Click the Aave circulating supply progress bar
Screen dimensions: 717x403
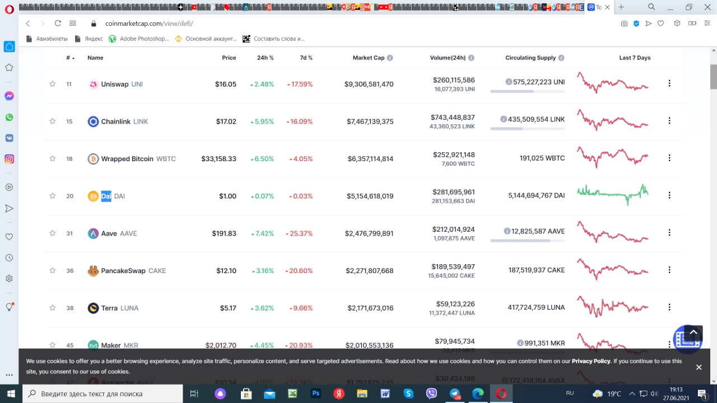click(528, 241)
